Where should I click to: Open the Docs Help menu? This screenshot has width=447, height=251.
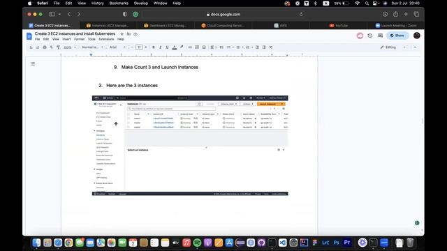pos(121,39)
